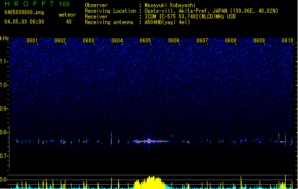Click the Receiving antenna label
The width and height of the screenshot is (298, 189).
tap(109, 22)
